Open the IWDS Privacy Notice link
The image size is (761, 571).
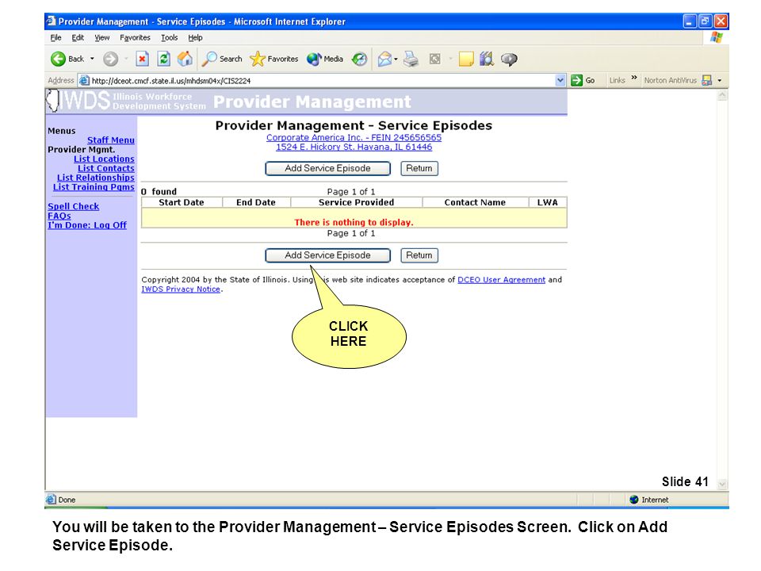pyautogui.click(x=181, y=289)
